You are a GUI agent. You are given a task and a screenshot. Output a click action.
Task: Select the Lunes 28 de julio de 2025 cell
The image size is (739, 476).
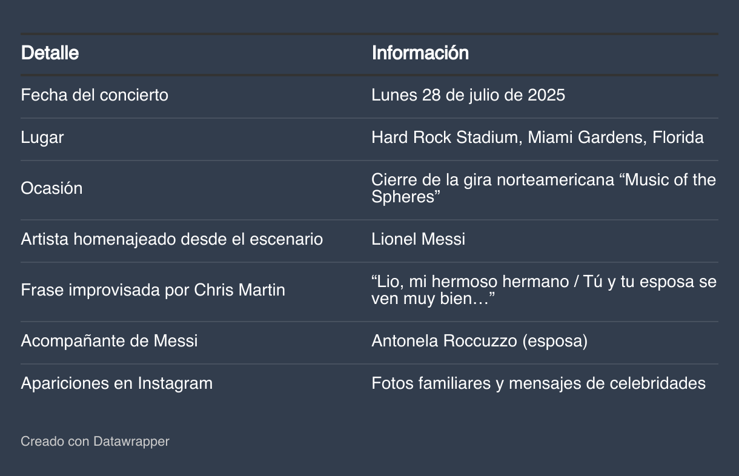pyautogui.click(x=468, y=95)
